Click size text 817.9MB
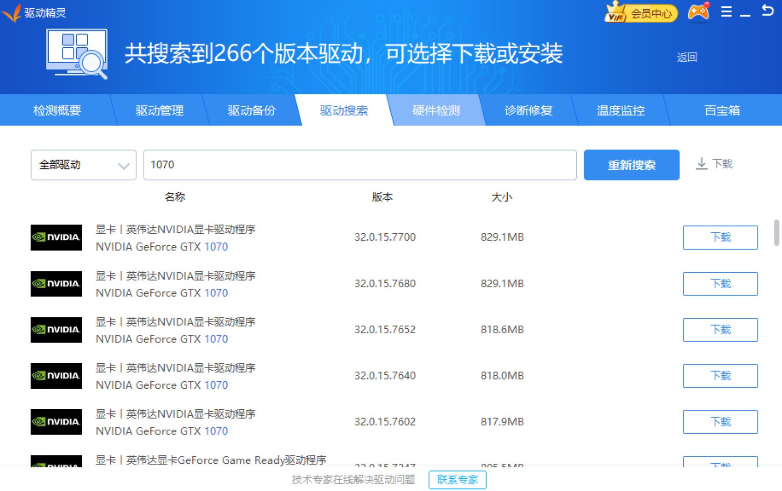Image resolution: width=782 pixels, height=491 pixels. point(502,422)
